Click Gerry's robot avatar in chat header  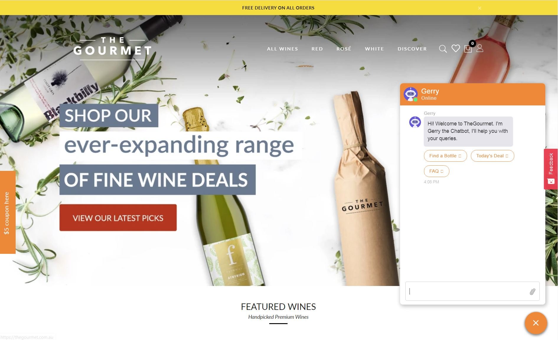[411, 94]
